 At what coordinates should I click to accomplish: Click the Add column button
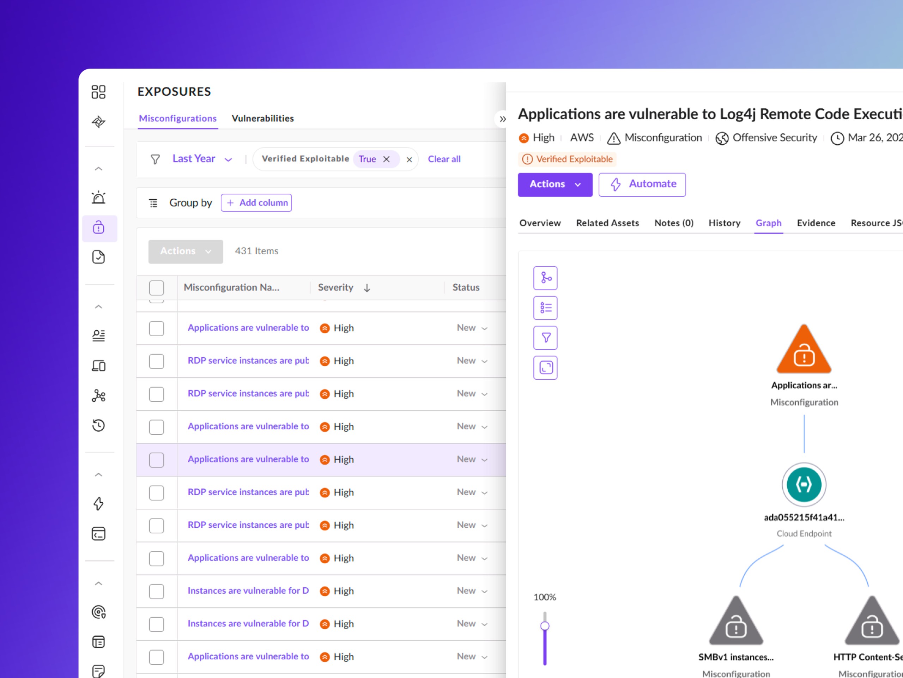point(256,203)
